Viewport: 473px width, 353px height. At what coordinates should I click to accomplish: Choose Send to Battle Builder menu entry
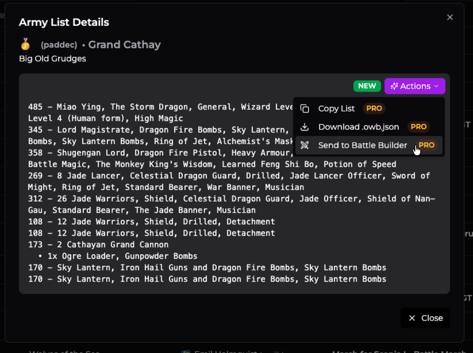pyautogui.click(x=363, y=145)
